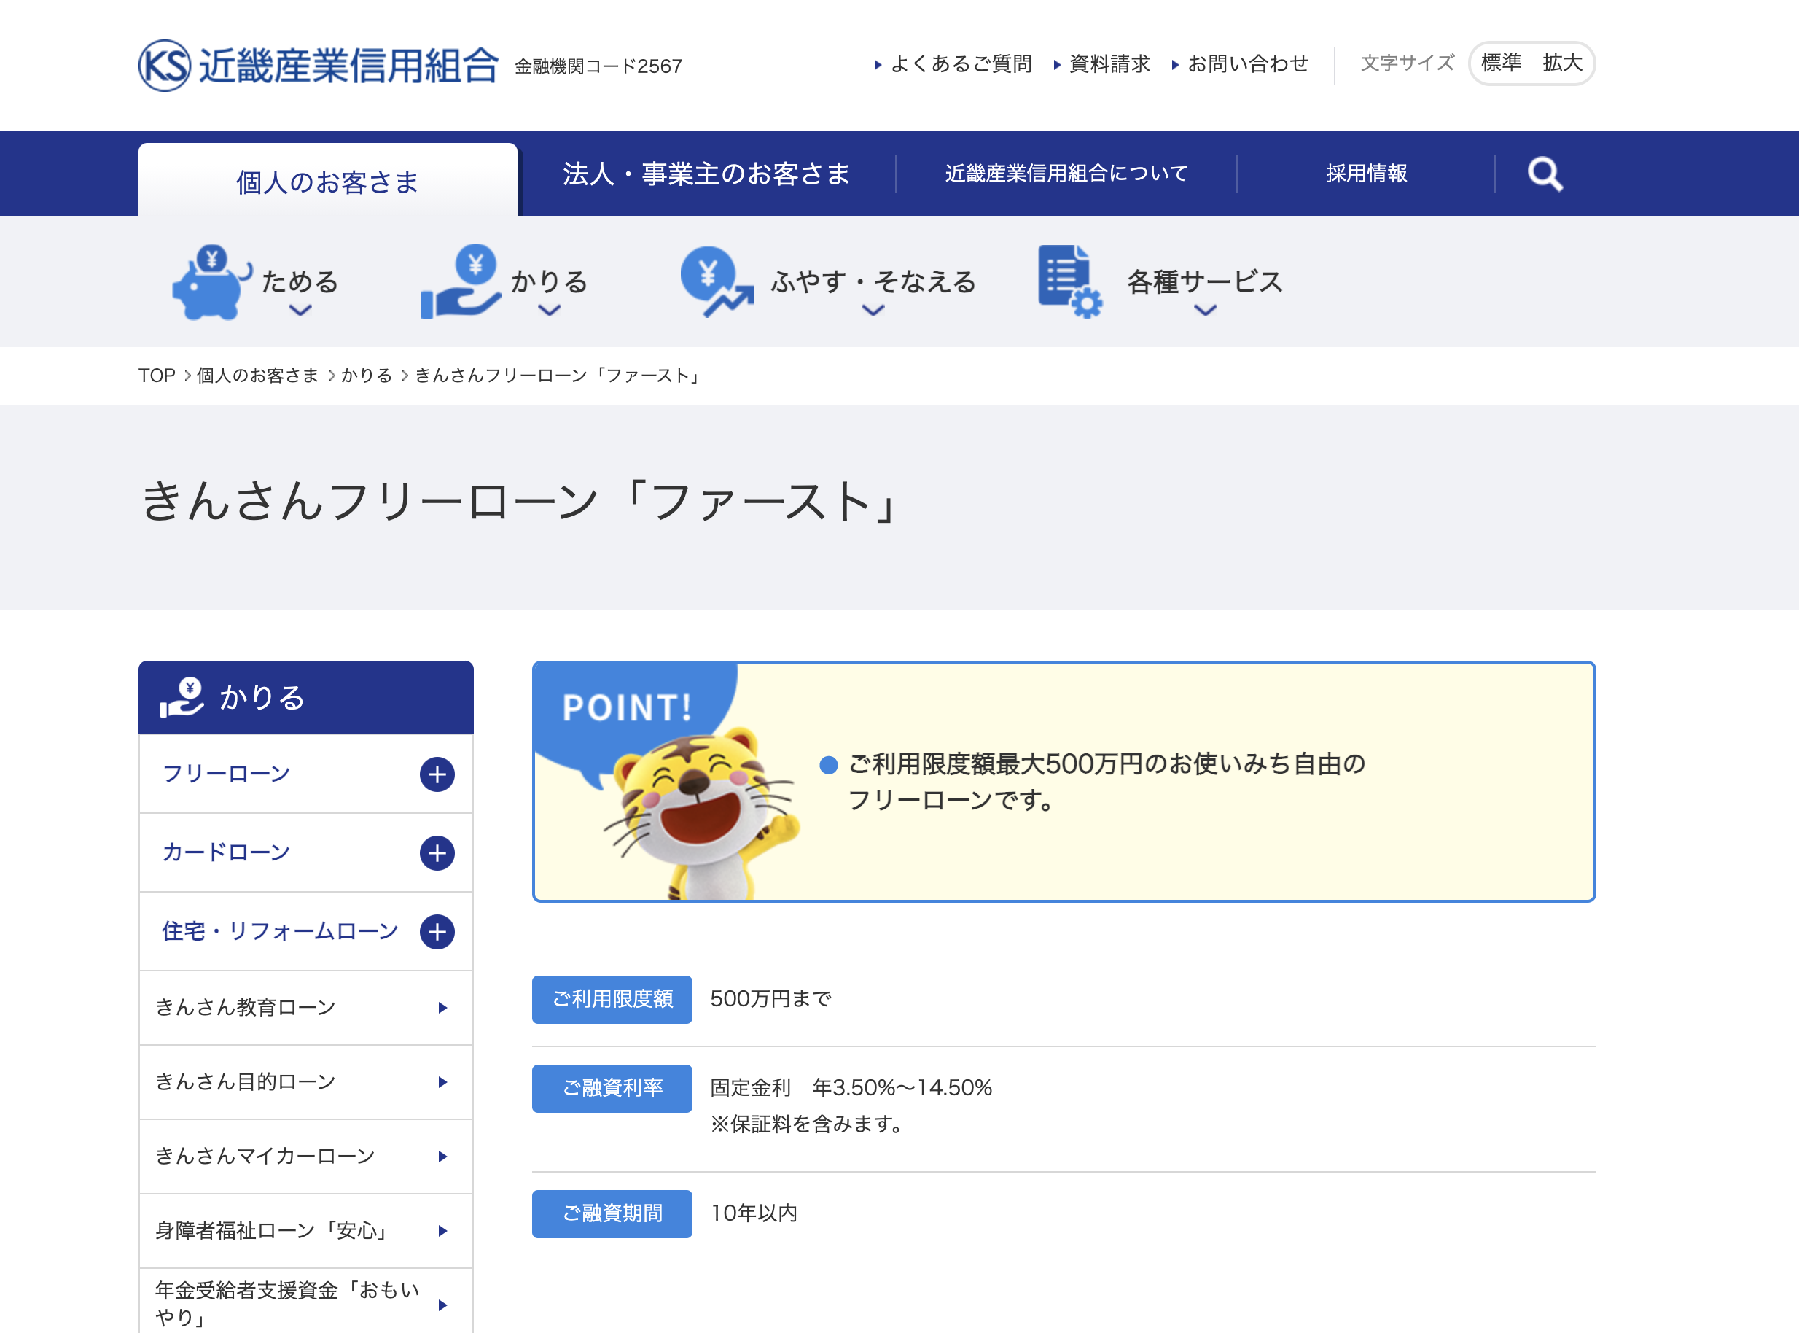
Task: Click the text 500万円まで
Action: tap(771, 999)
